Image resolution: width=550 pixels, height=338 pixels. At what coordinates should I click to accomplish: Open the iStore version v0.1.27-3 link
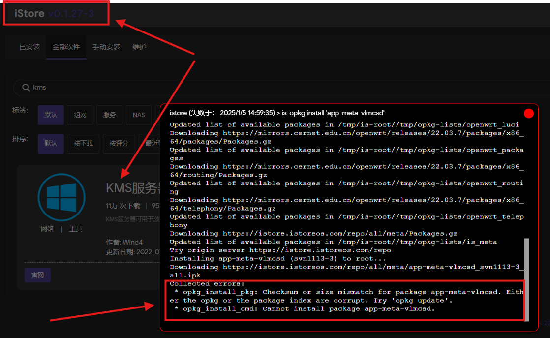(x=71, y=14)
